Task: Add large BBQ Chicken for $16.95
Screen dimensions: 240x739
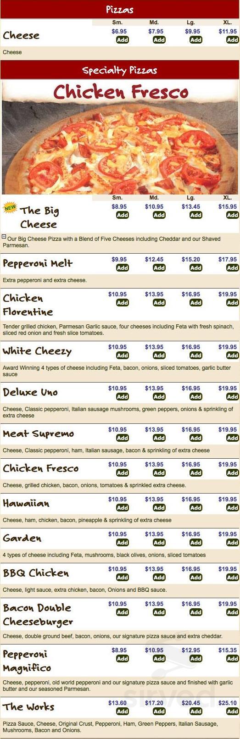Action: 196,578
